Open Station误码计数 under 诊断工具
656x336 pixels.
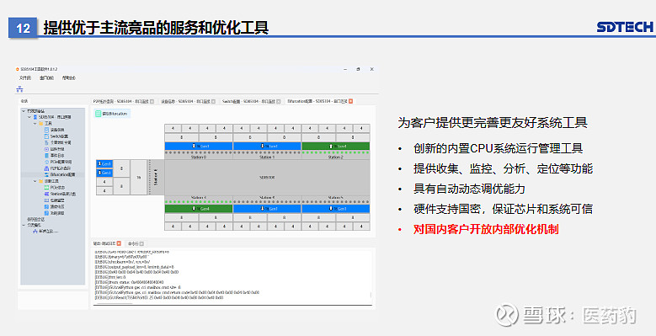click(63, 194)
